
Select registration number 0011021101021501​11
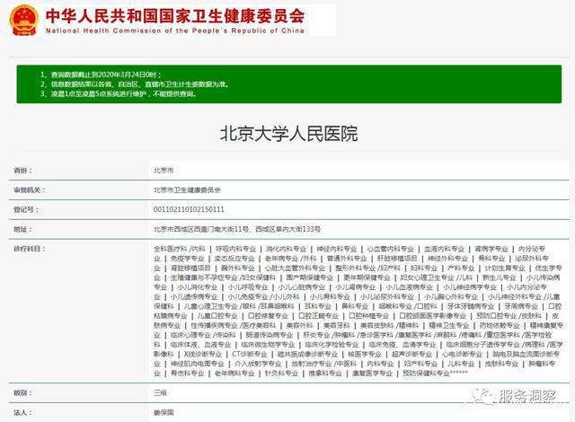pyautogui.click(x=188, y=209)
